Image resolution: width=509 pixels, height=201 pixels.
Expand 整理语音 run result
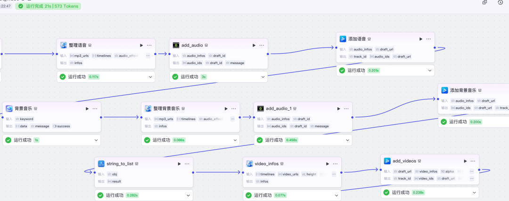coord(151,76)
